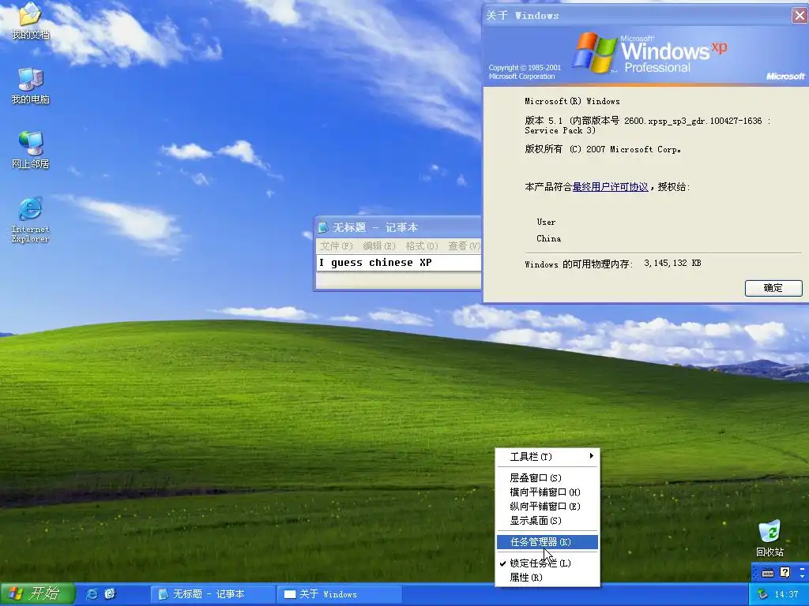Choose 显示桌面(S) in context menu
The height and width of the screenshot is (606, 809).
pyautogui.click(x=547, y=521)
